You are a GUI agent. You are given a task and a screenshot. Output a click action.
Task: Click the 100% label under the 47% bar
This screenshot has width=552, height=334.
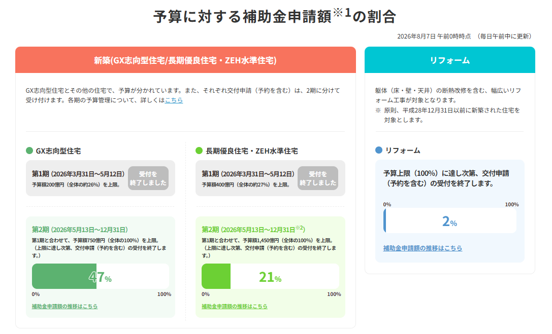tap(164, 294)
